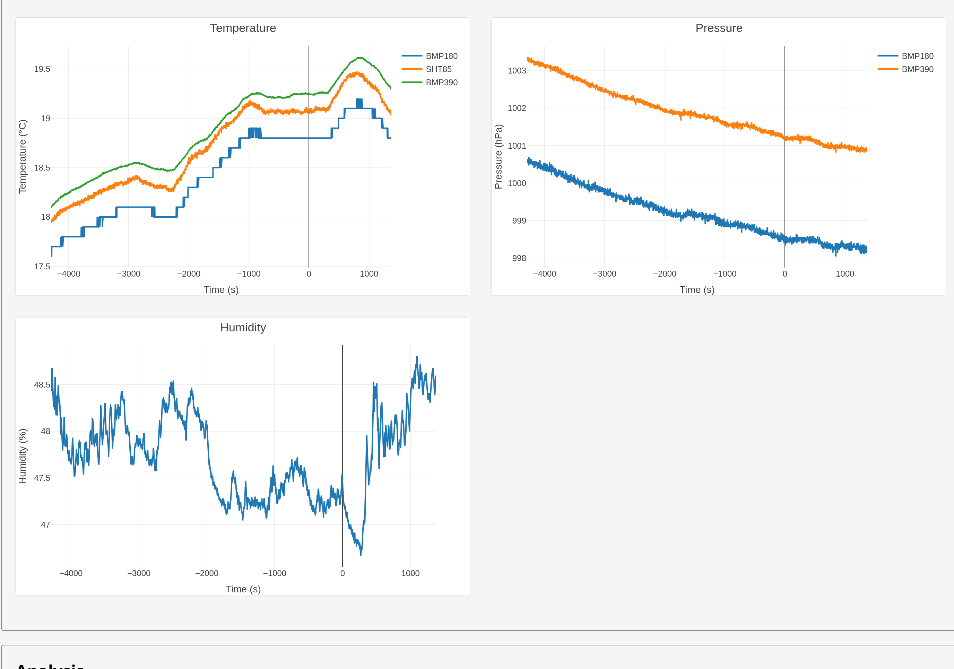Click Time (s) label under Humidity chart
This screenshot has height=669, width=954.
pyautogui.click(x=243, y=589)
